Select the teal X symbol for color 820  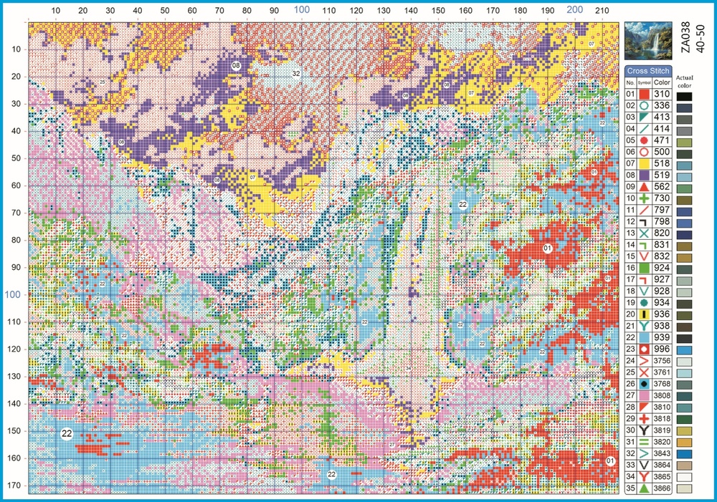coord(644,233)
